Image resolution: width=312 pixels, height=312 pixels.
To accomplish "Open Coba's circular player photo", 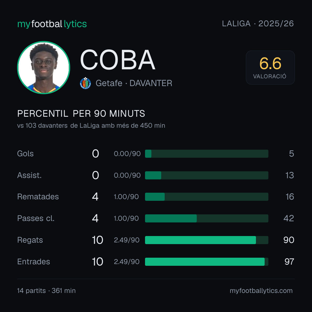I will pos(44,67).
